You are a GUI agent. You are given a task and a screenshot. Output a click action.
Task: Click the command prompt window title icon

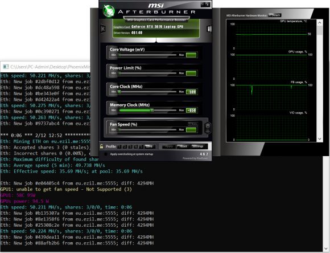tap(6, 67)
